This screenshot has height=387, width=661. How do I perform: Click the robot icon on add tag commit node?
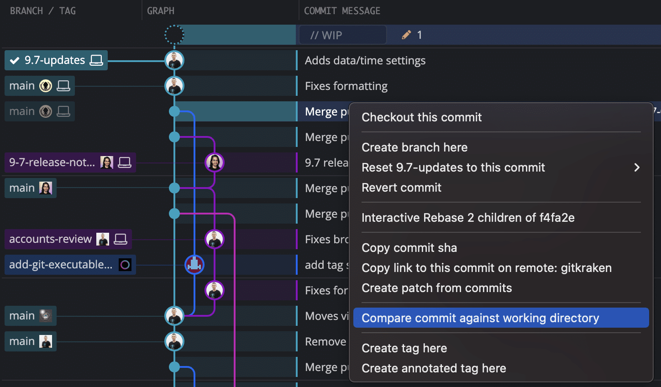click(x=194, y=265)
